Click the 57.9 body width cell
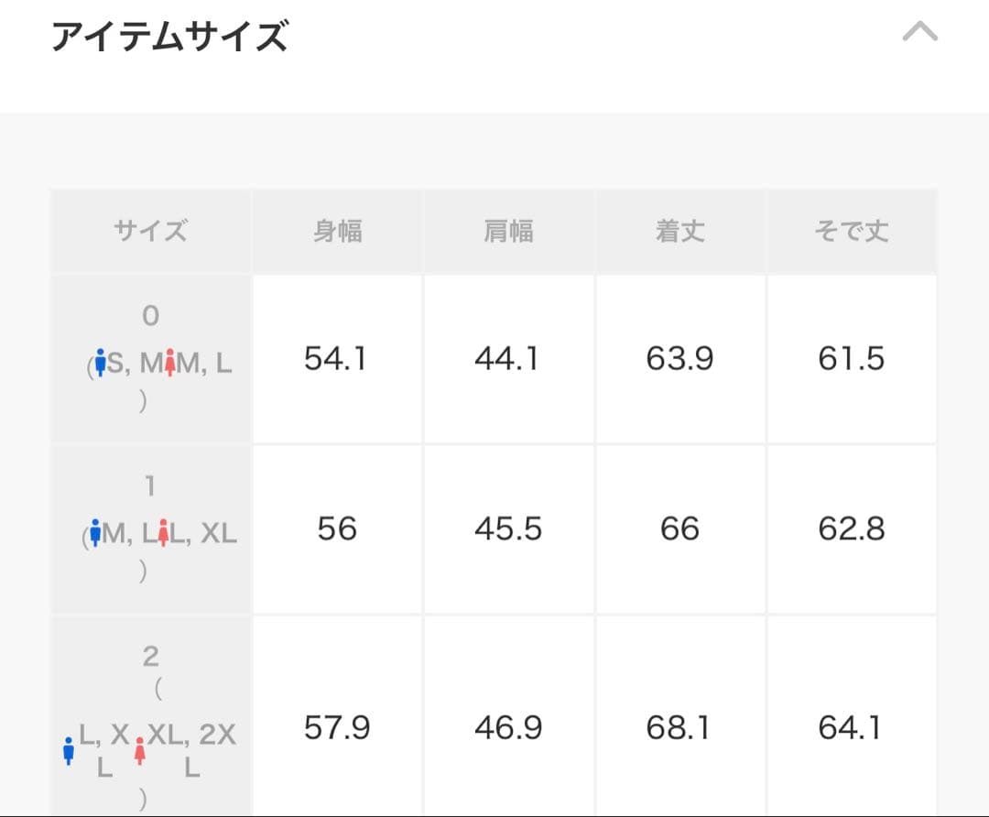The height and width of the screenshot is (817, 989). click(x=336, y=728)
